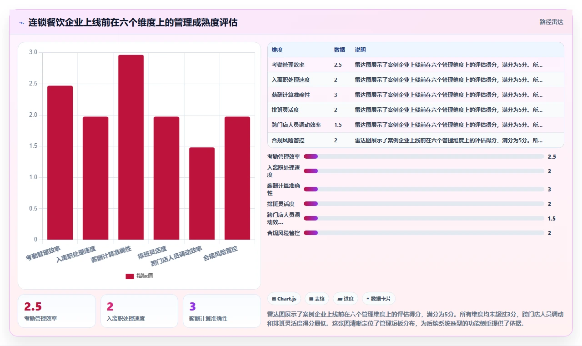Image resolution: width=582 pixels, height=346 pixels.
Task: Click the 薪酬计算准确性 bar in chart
Action: [x=131, y=147]
